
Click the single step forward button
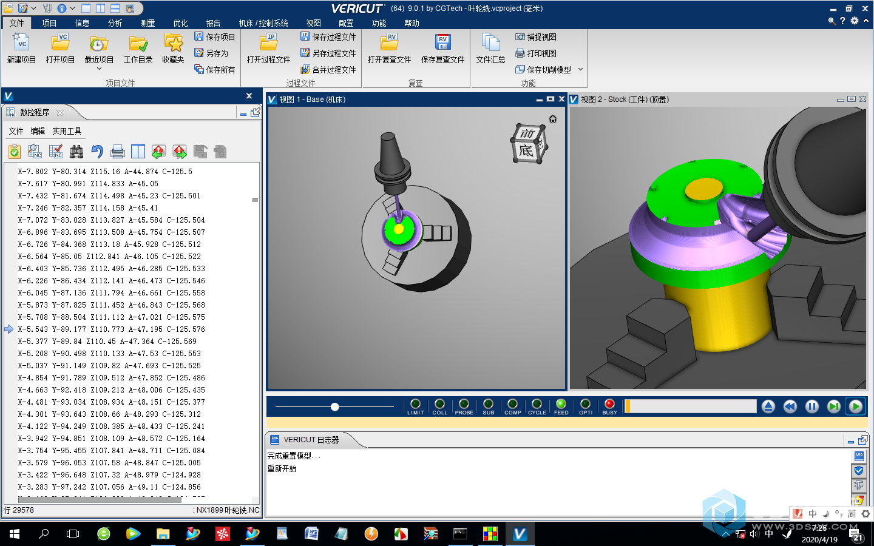point(834,406)
